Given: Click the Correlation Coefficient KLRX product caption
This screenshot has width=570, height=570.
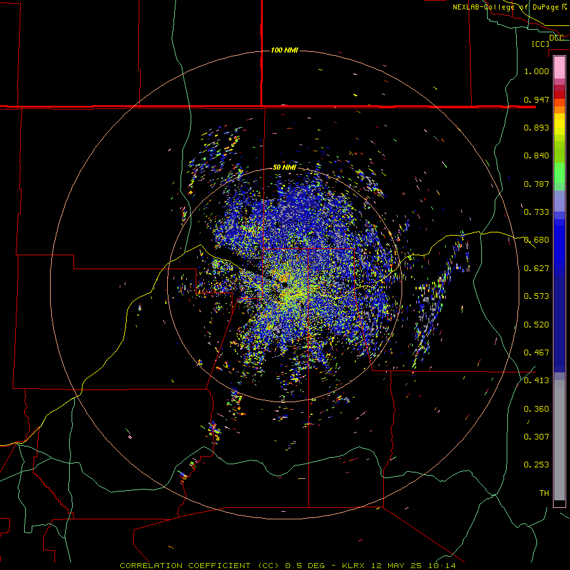Looking at the screenshot, I should click(288, 566).
